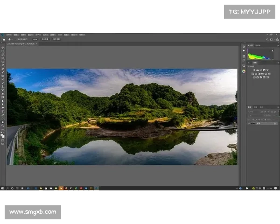The width and height of the screenshot is (280, 224).
Task: Select the Lasso tool
Action: click(3, 55)
